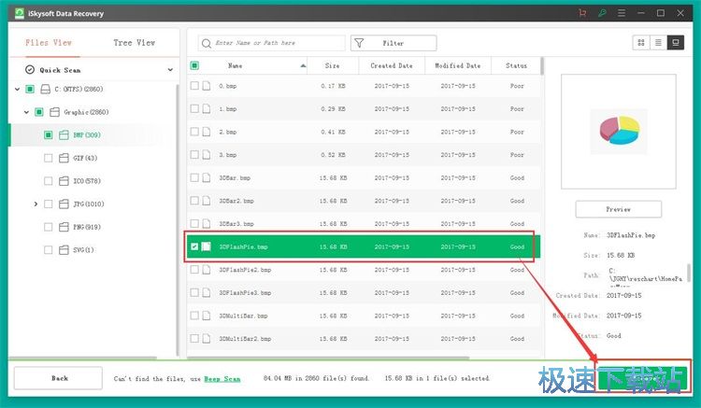
Task: Click the file list horizontal scrollbar
Action: (x=329, y=358)
